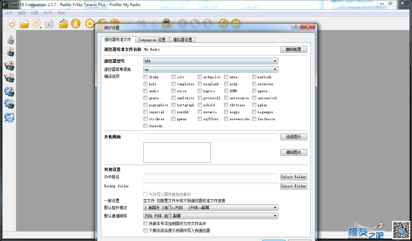Check the nosplash option
412x241 pixels.
coord(200,84)
